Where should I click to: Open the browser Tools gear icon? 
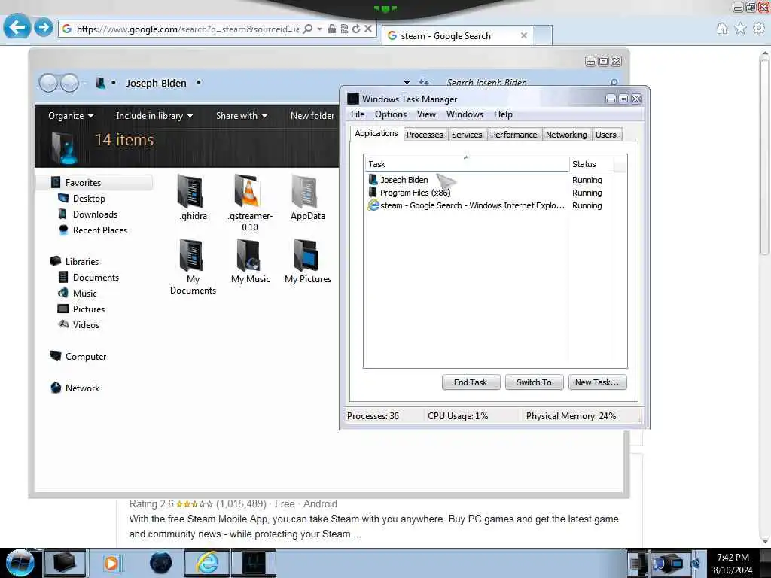click(759, 29)
